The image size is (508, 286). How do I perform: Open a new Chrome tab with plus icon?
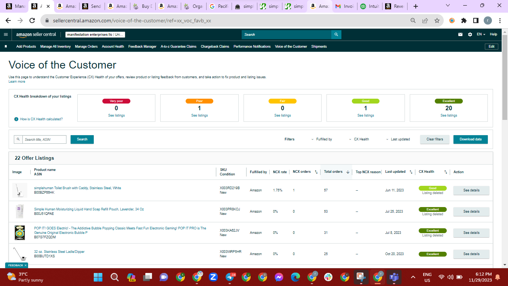coord(416,6)
